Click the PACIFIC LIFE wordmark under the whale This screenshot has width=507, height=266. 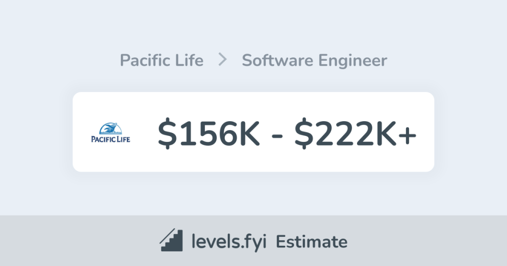110,139
